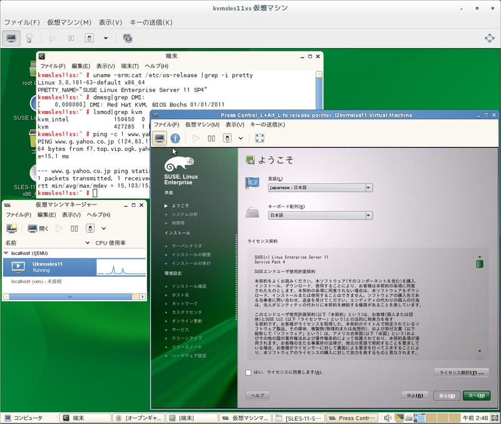Click shutdown button in l2kvmsles11 toolbar
501x424 pixels.
point(227,138)
